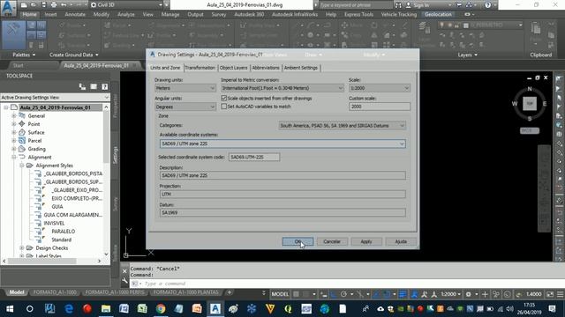Open the Annotate ribbon tab

(x=75, y=14)
